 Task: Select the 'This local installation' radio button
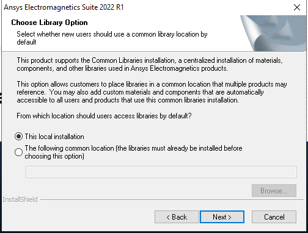(18, 137)
